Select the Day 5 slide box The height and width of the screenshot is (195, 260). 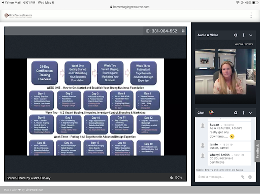148,100
